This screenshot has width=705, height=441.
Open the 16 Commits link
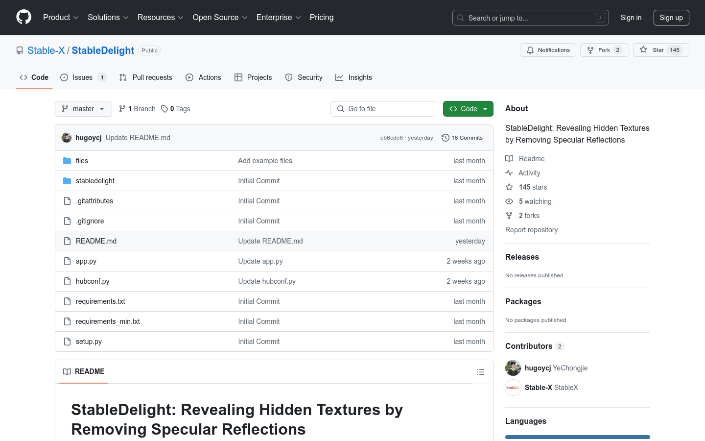462,138
